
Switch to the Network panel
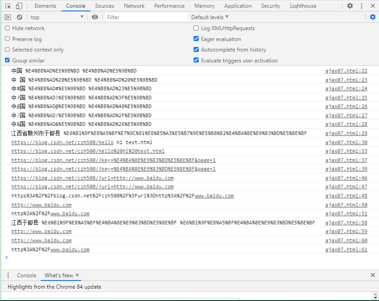pyautogui.click(x=134, y=5)
